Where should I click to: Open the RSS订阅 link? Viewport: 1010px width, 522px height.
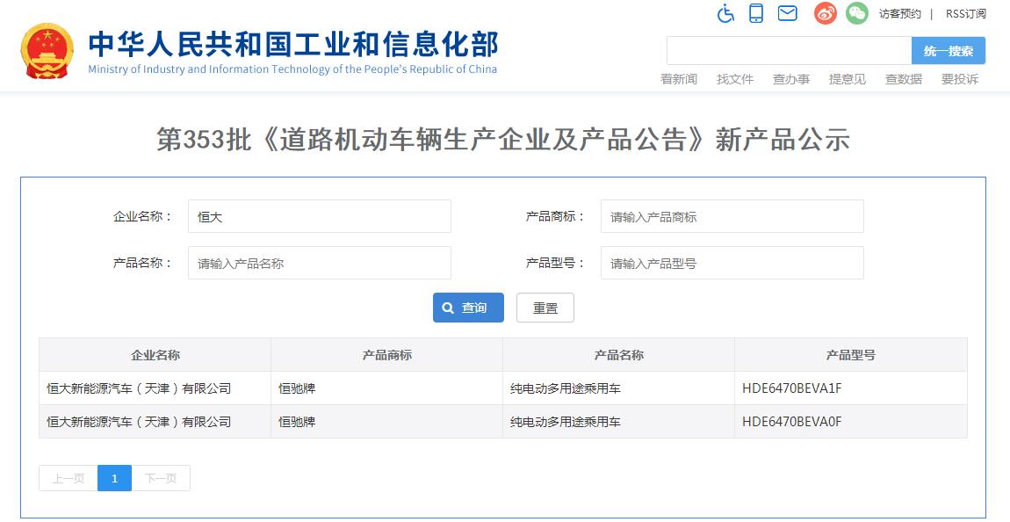click(x=965, y=14)
